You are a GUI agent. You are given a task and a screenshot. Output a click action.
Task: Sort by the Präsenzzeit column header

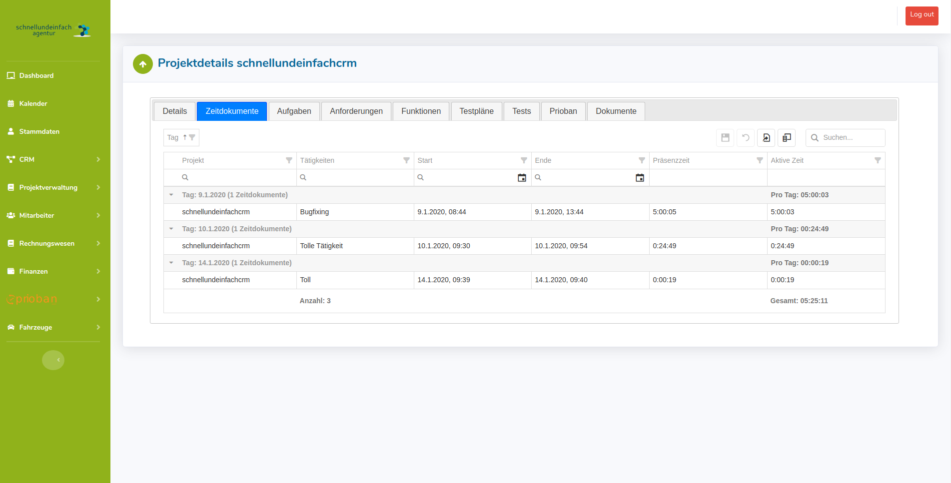click(x=671, y=160)
